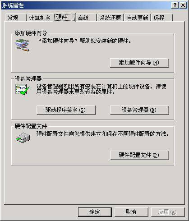Click the 硬件配置文件(P) button
Screen dimensions: 189x221
click(x=139, y=155)
